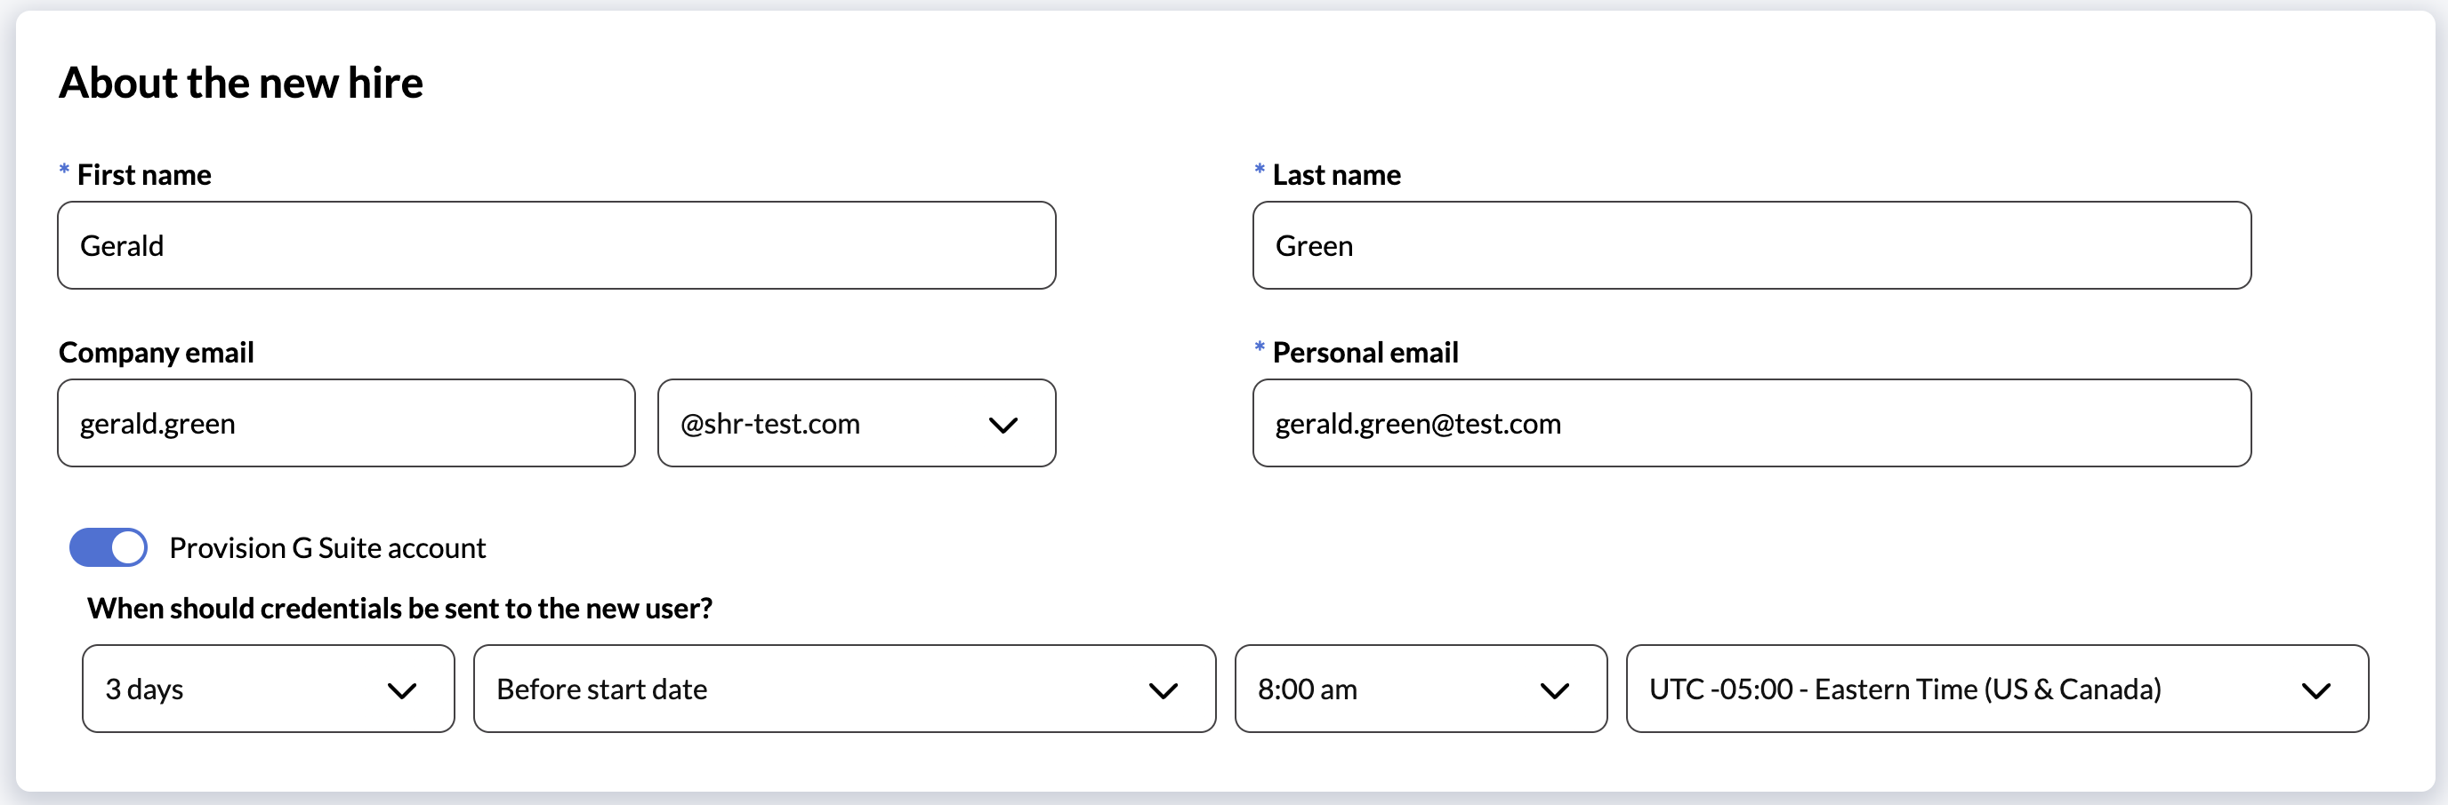Click the Company email field with gerald.green

click(346, 424)
